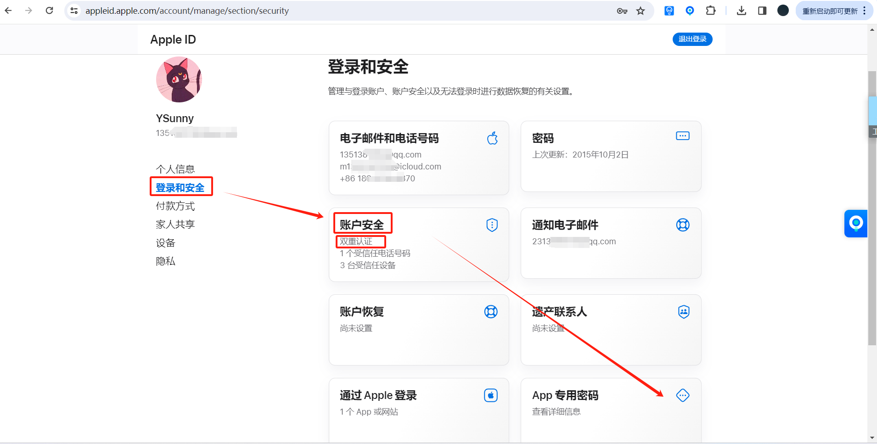Open the 账户安全 card title
The width and height of the screenshot is (877, 444).
tap(362, 225)
